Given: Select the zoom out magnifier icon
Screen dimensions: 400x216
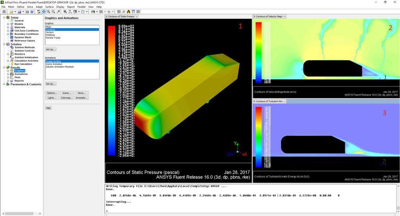Looking at the screenshot, I should [x=53, y=12].
